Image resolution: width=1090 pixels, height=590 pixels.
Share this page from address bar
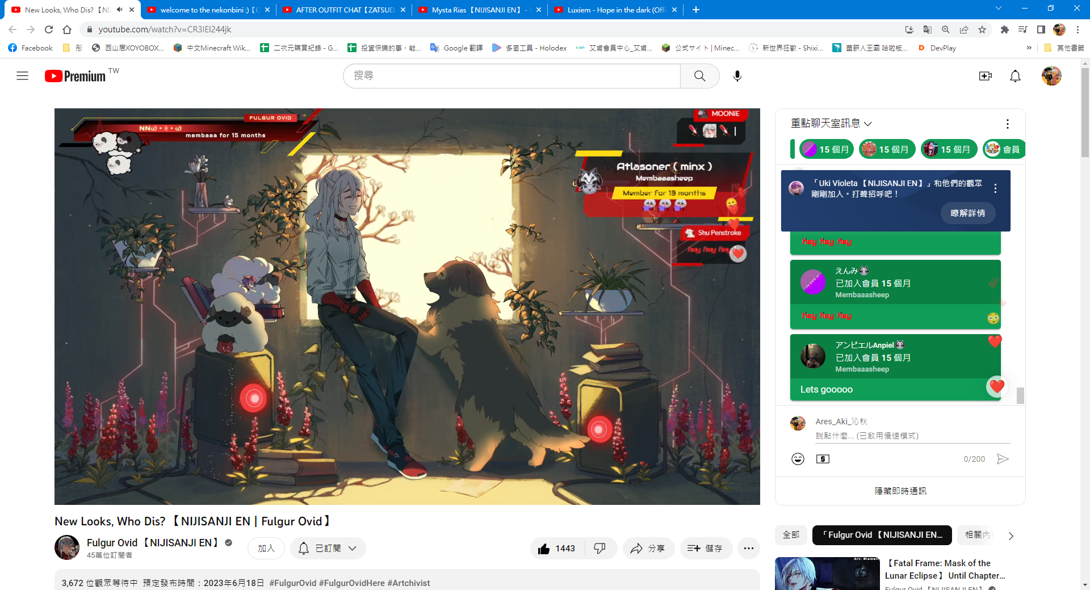964,29
